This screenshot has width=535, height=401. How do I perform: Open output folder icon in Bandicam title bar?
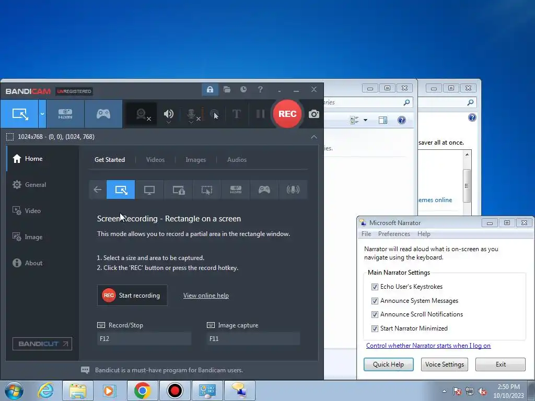click(227, 90)
